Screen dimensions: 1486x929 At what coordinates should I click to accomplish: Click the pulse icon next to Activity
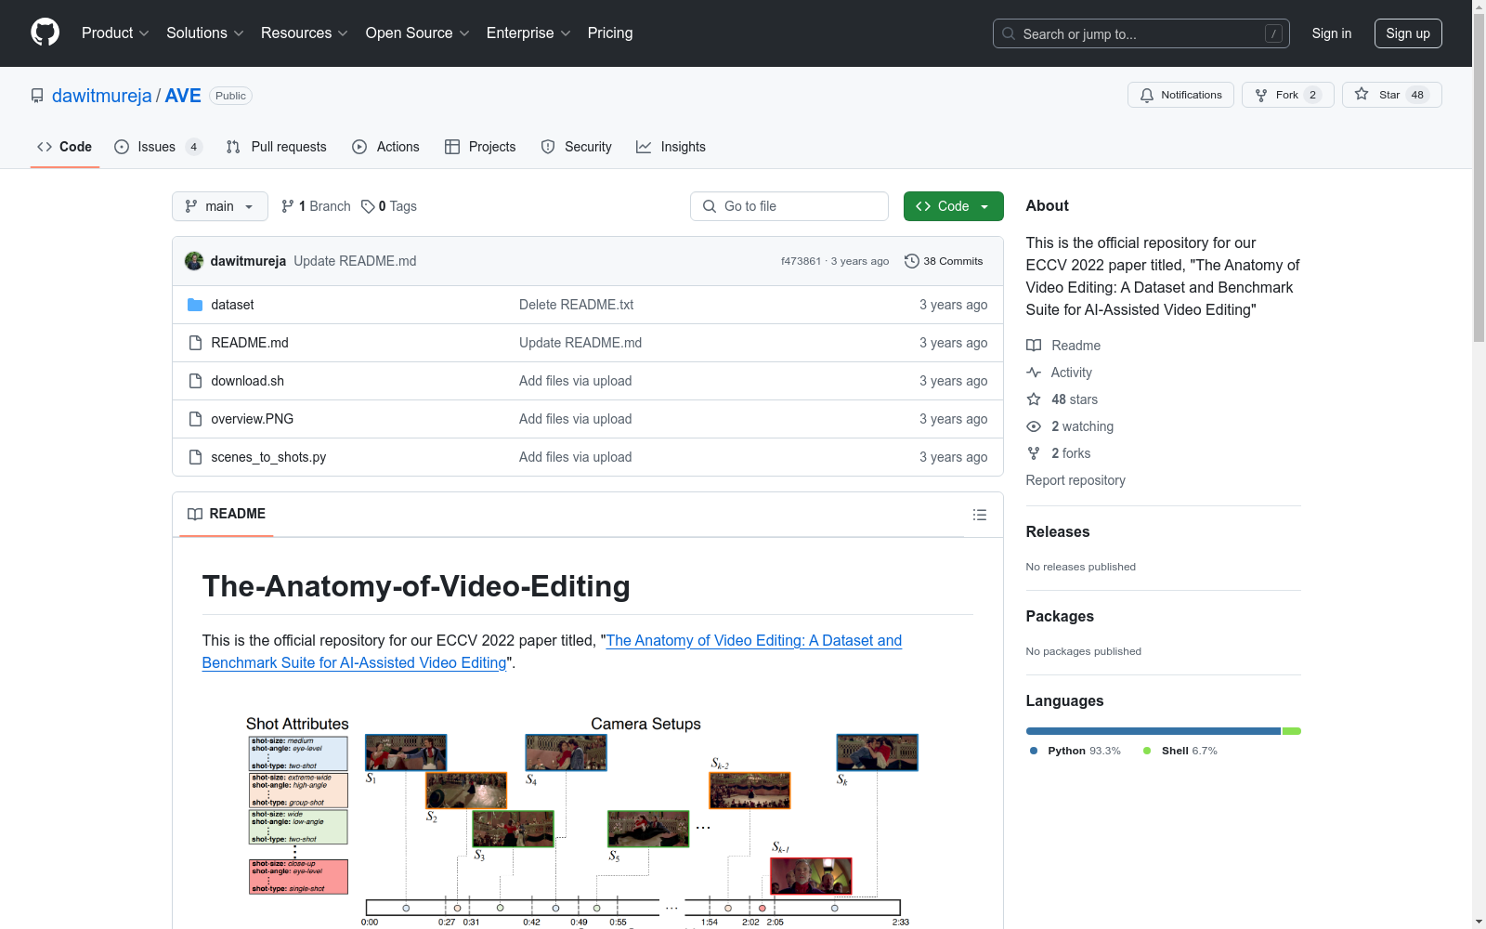click(1034, 373)
